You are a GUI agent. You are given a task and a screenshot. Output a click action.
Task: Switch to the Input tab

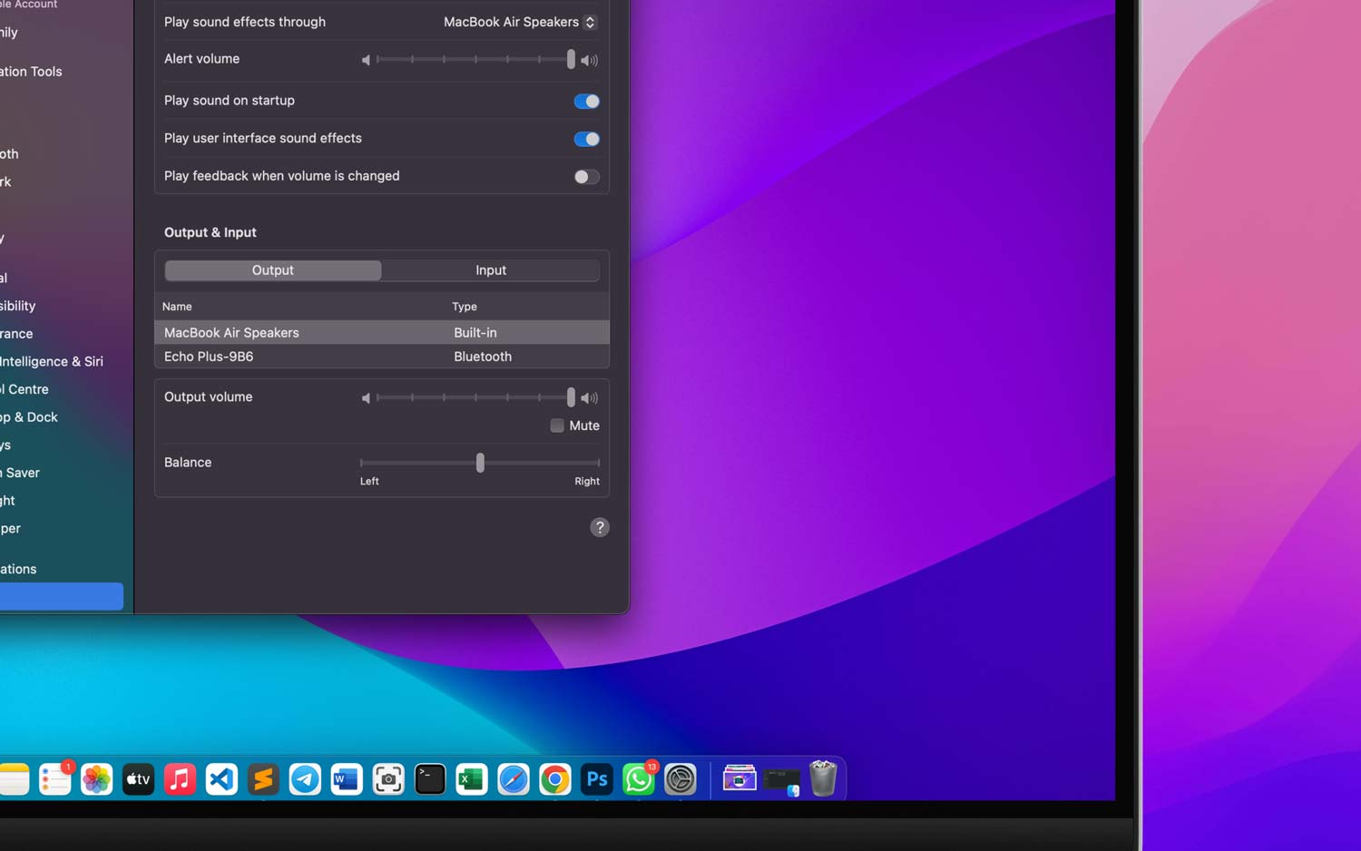point(491,269)
